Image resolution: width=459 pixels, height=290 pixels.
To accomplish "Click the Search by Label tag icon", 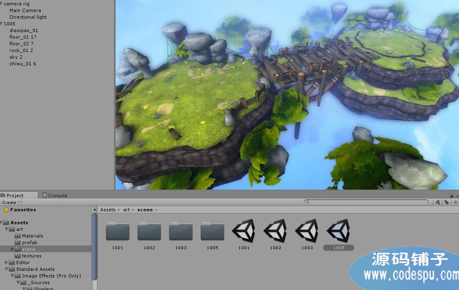I will [447, 202].
